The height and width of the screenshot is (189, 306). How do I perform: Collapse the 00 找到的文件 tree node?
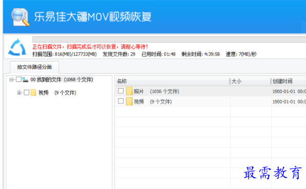pos(11,79)
